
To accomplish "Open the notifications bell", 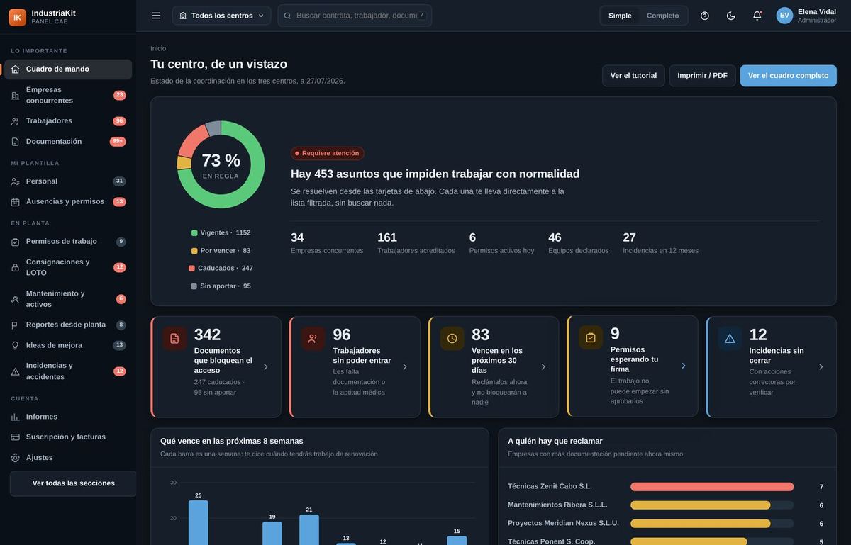I will (x=757, y=16).
